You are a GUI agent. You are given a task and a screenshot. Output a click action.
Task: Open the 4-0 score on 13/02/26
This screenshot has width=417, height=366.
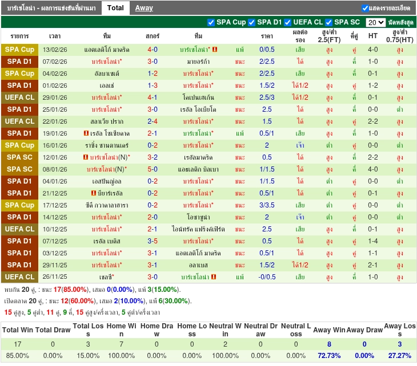click(x=153, y=50)
